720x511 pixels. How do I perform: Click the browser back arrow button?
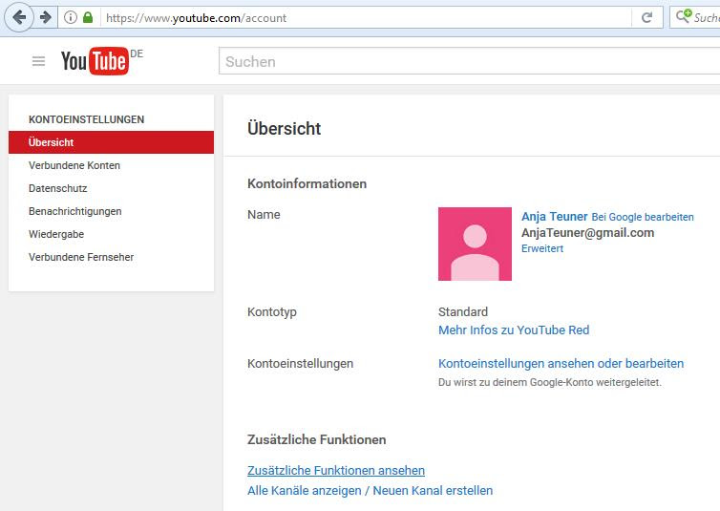19,17
